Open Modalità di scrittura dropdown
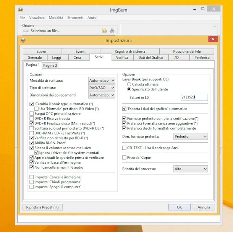This screenshot has height=232, width=233. point(102,80)
